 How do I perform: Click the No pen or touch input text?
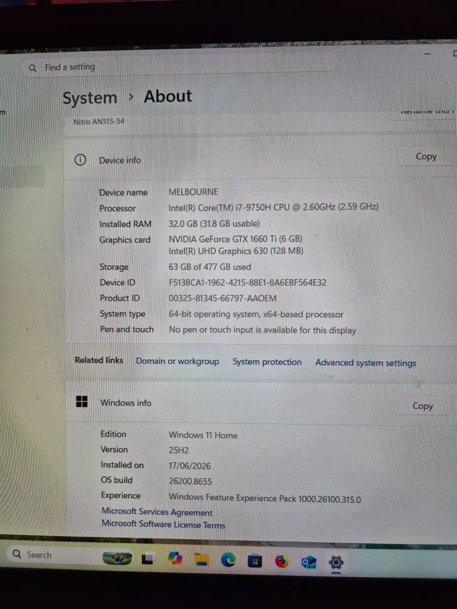pos(262,330)
